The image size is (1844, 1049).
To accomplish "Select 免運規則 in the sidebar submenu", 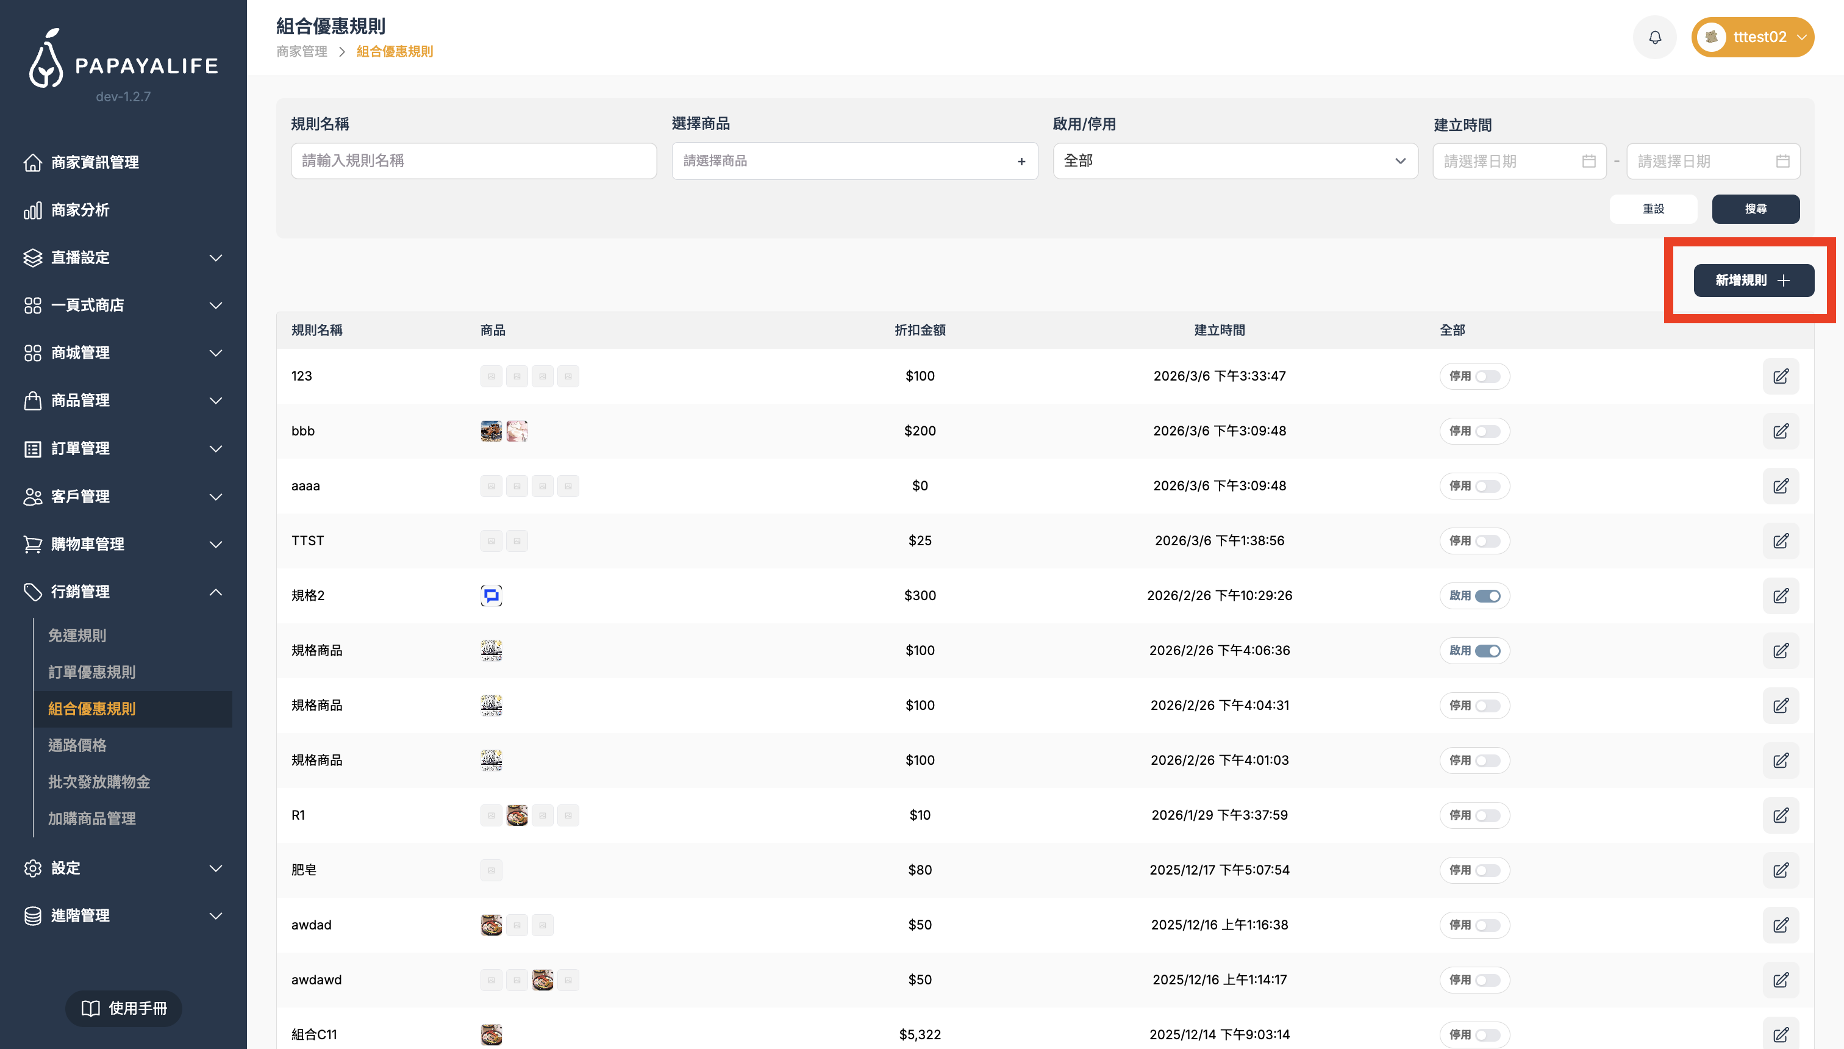I will 77,635.
